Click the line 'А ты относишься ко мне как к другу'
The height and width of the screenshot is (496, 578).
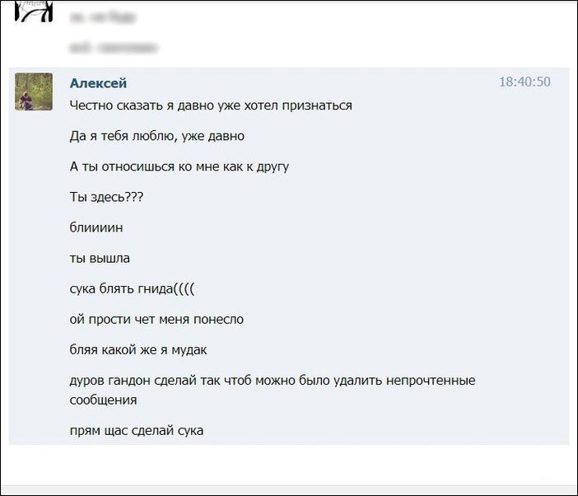(179, 166)
